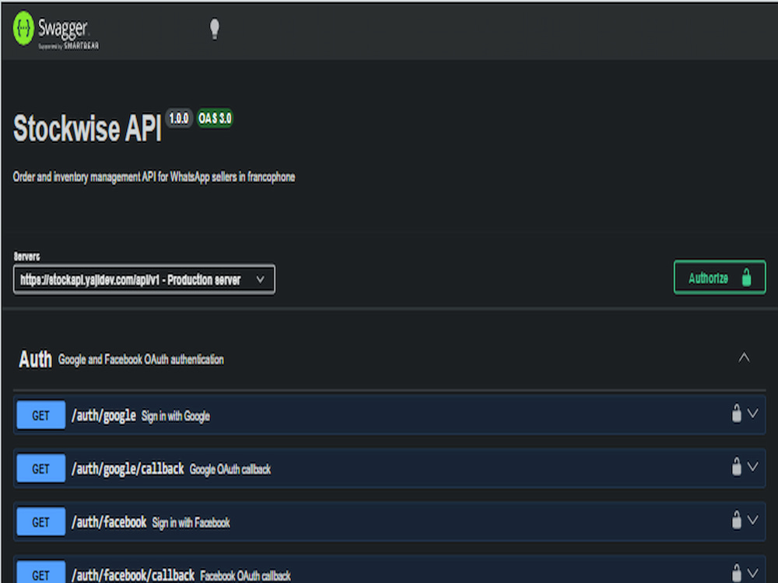Click the 1.0.0 version badge

coord(179,118)
